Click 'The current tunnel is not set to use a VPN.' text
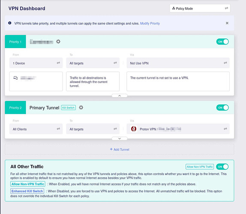Image resolution: width=246 pixels, height=214 pixels. [159, 78]
